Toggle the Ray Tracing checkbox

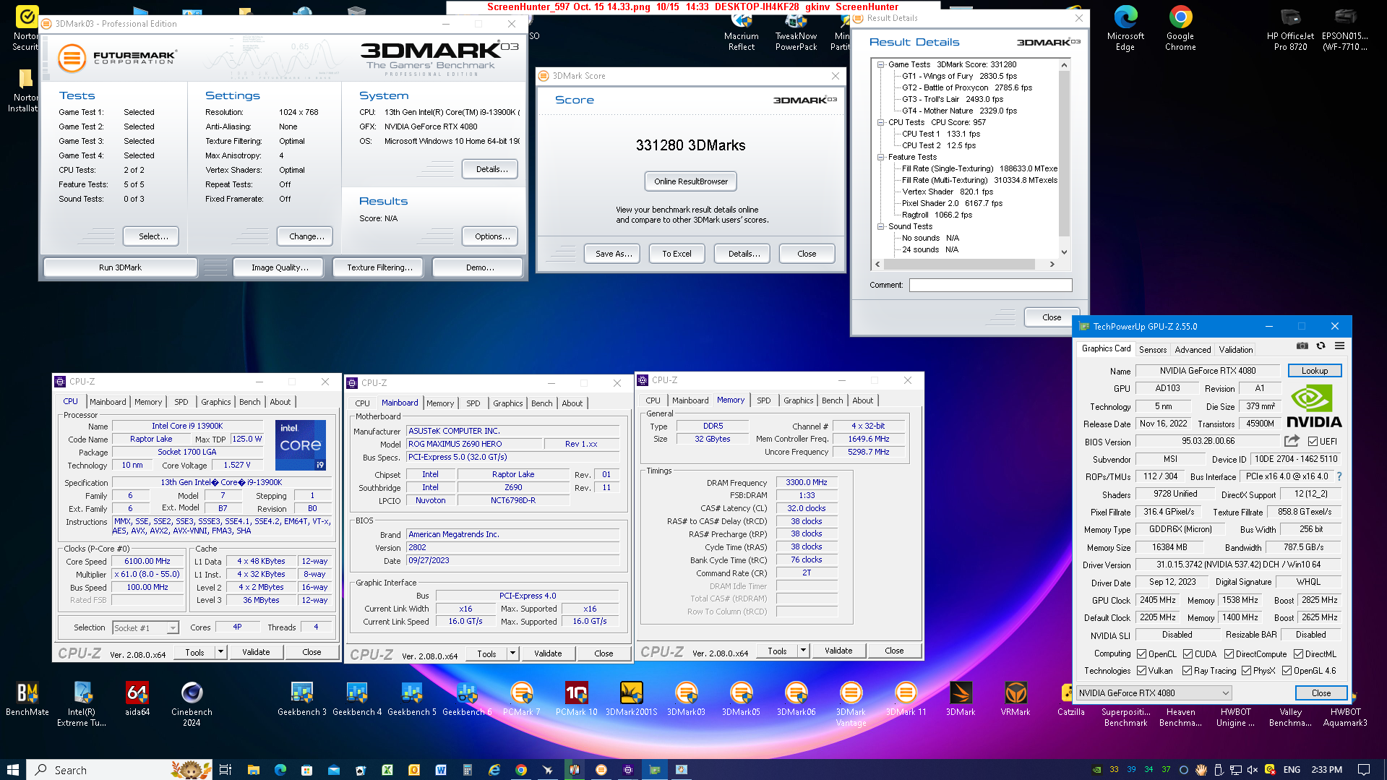point(1188,671)
